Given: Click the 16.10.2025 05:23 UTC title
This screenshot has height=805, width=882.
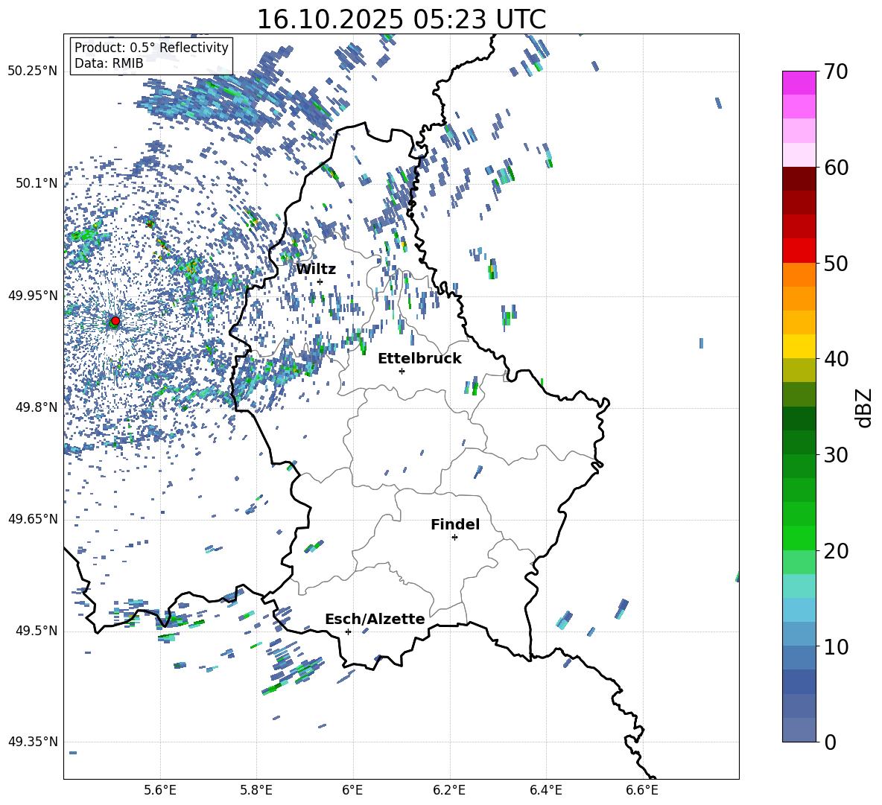Looking at the screenshot, I should [401, 19].
